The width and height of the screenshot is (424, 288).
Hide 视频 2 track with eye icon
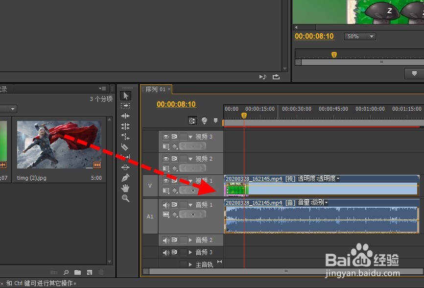click(166, 159)
